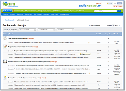The width and height of the screenshot is (126, 91).
Task: Open Produse forum in blue bar
Action: 13,14
